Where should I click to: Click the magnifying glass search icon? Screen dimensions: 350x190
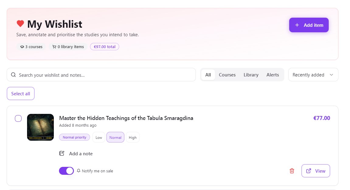[13, 75]
